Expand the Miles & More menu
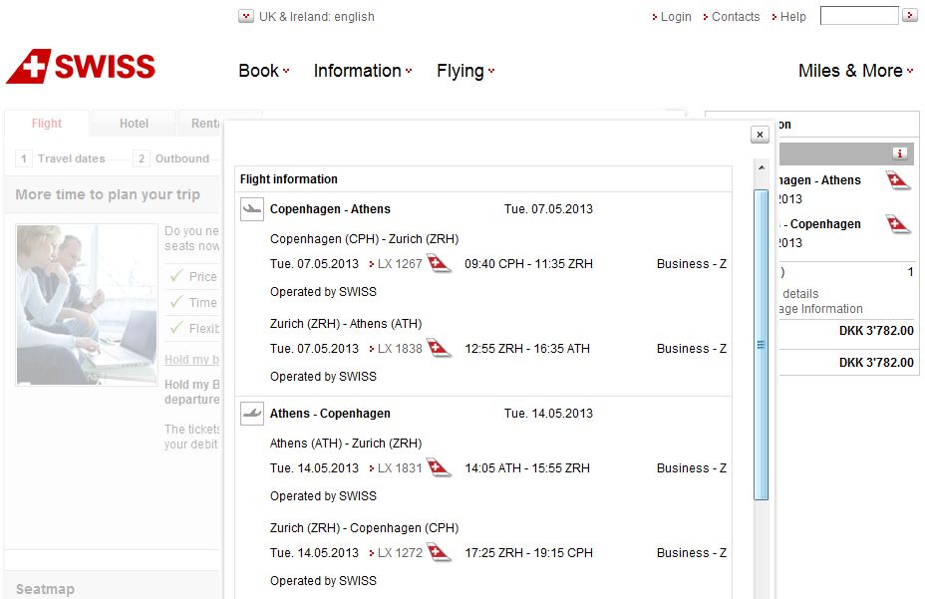 point(856,71)
